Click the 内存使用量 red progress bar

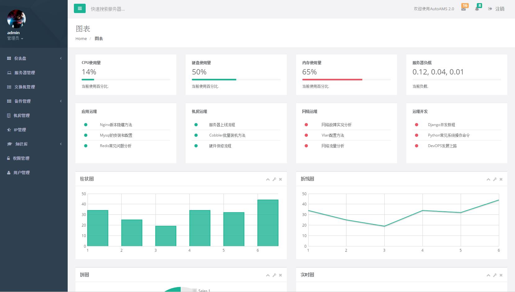click(332, 80)
